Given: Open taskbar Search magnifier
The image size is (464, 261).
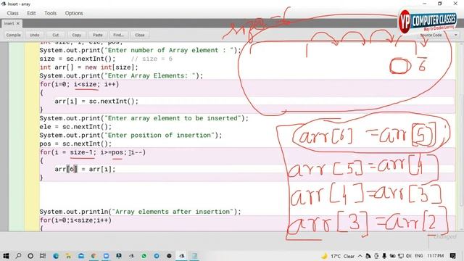Looking at the screenshot, I should 18,256.
